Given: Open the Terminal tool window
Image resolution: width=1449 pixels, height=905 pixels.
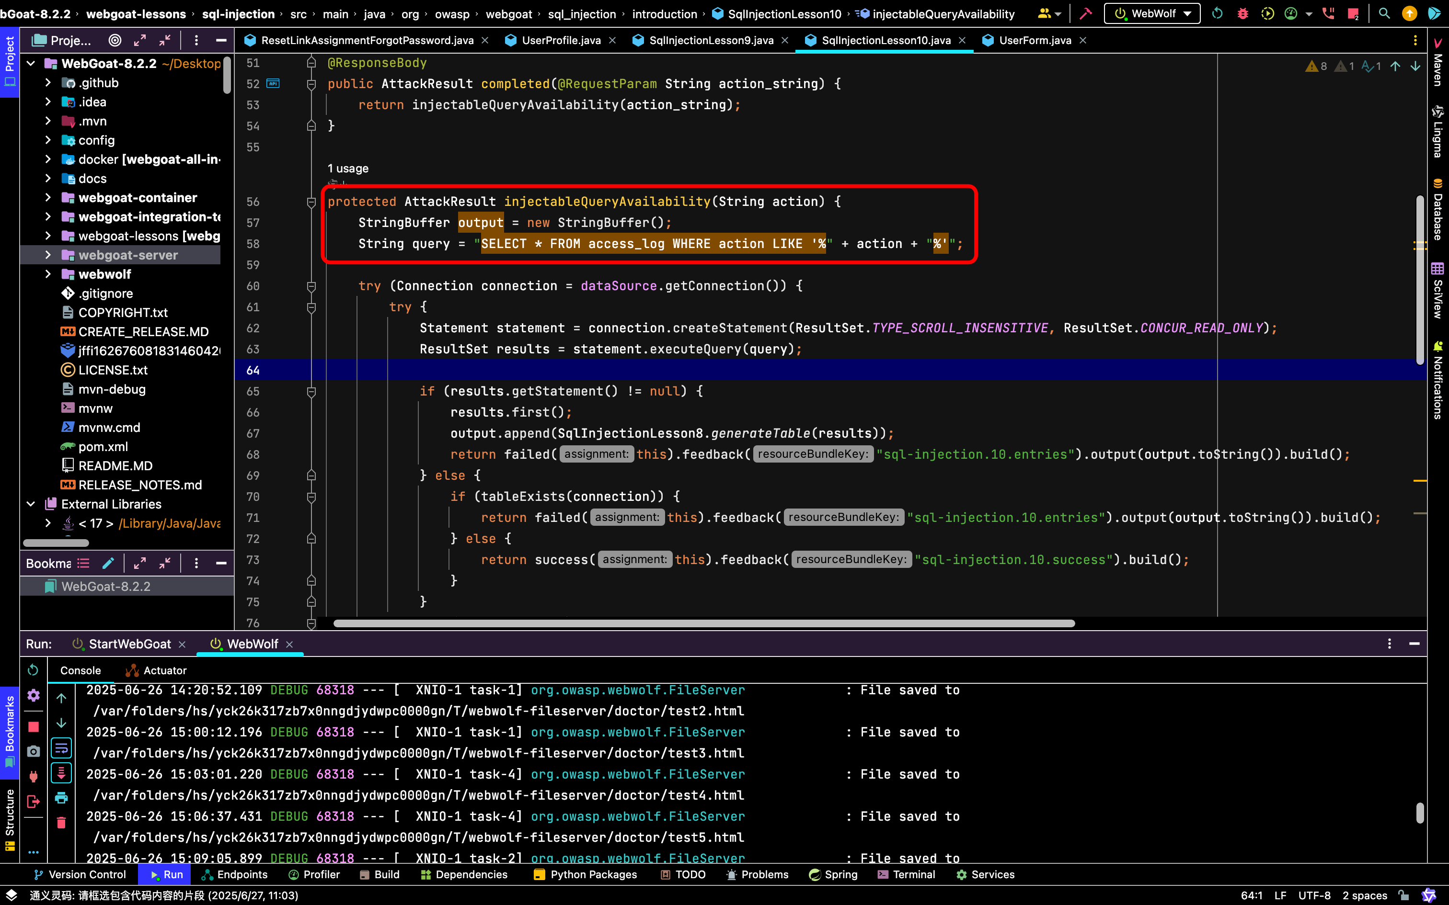Looking at the screenshot, I should 906,874.
